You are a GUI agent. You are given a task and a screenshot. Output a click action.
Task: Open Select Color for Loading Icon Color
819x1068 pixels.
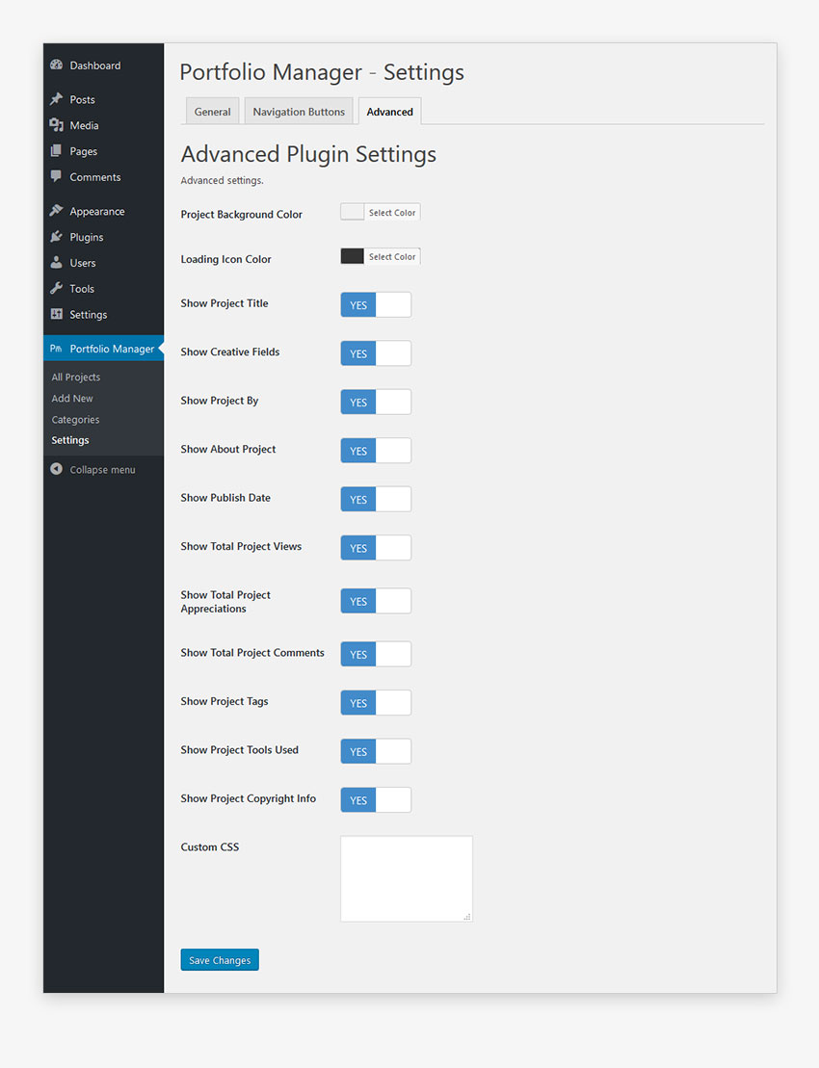(392, 257)
